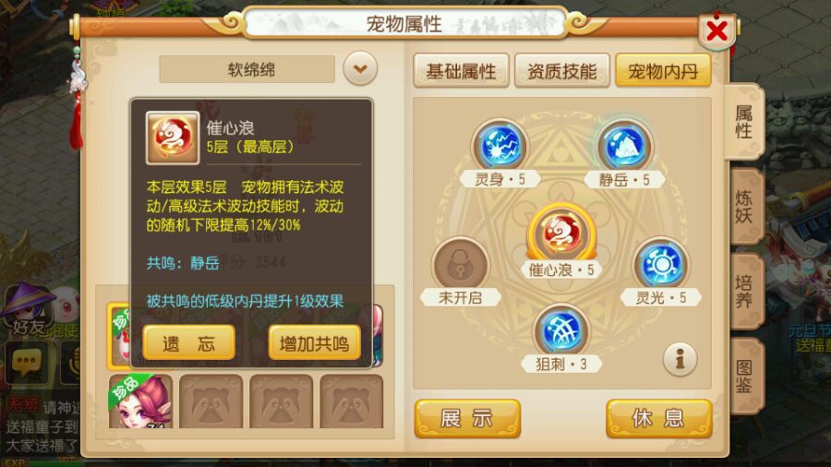Viewport: 831px width, 467px height.
Task: Tap the locked 未开启 pill slot
Action: (461, 264)
